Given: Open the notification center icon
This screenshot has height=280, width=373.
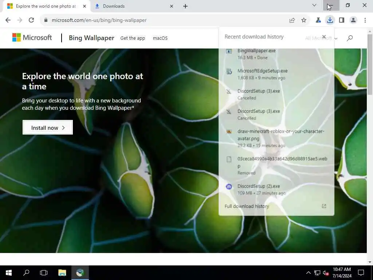Looking at the screenshot, I should tap(361, 273).
